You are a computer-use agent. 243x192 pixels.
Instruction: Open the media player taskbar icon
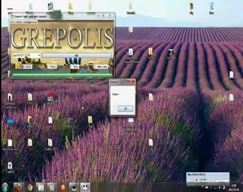(x=52, y=187)
